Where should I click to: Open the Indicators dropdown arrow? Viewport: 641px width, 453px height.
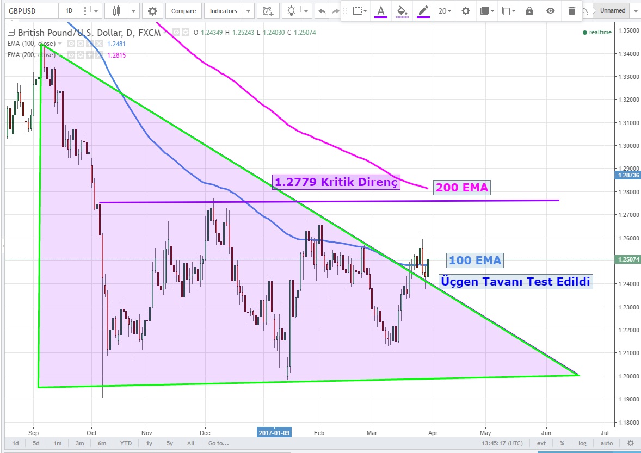pos(248,11)
